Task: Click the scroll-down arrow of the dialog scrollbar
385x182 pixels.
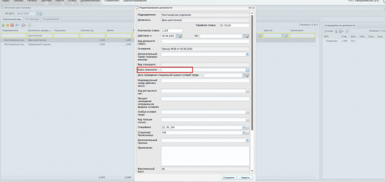Action: 252,171
